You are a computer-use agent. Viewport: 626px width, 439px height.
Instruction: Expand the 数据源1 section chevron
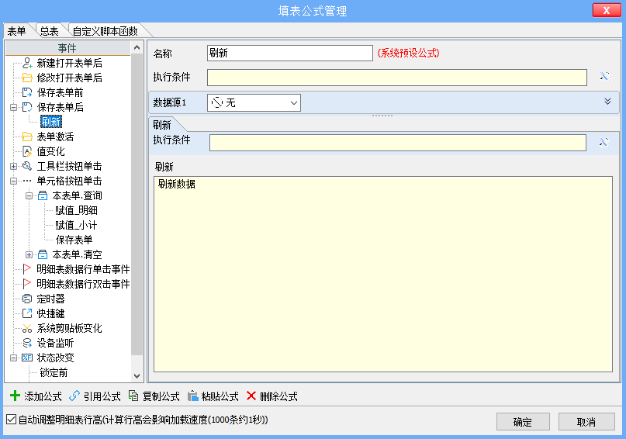(607, 102)
